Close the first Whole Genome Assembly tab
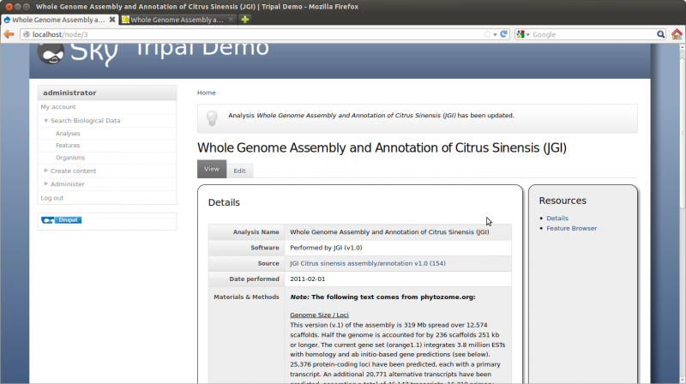 (112, 19)
